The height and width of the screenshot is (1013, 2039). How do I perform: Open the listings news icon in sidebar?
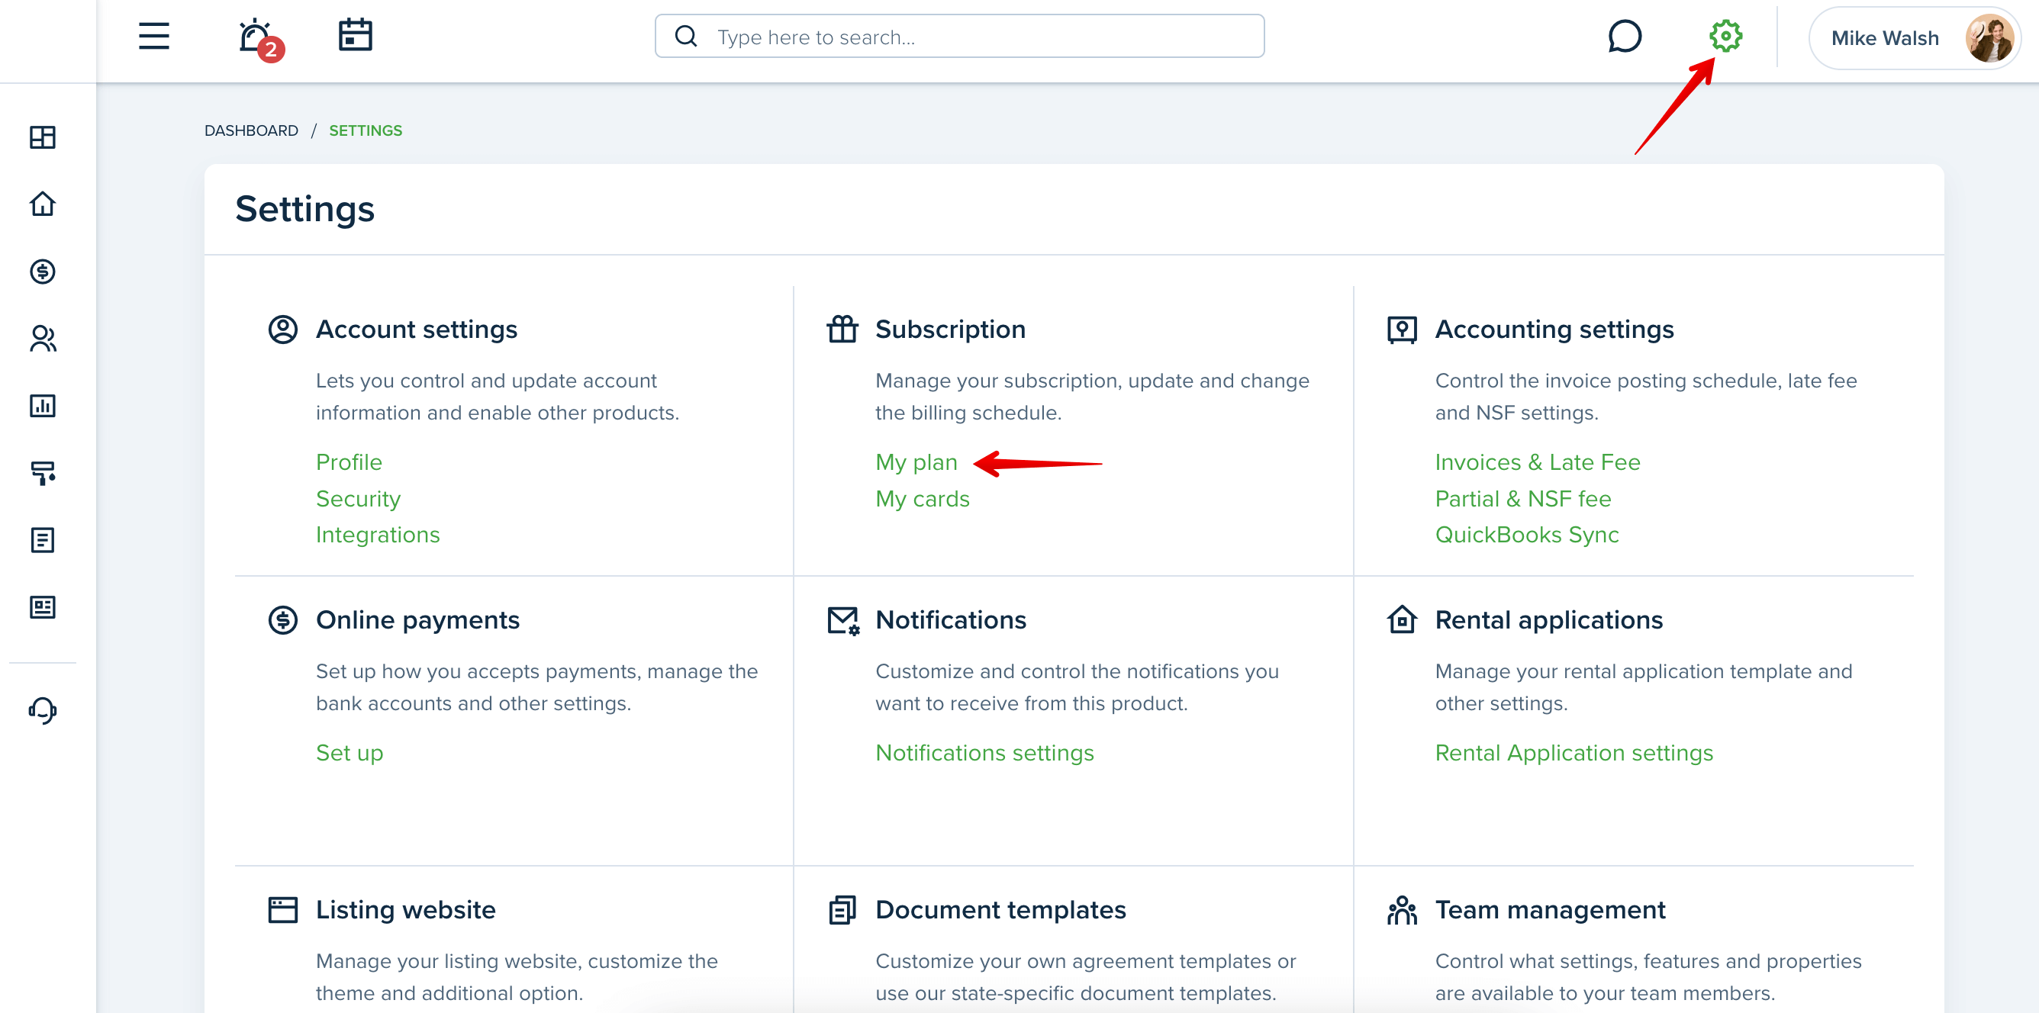click(43, 608)
